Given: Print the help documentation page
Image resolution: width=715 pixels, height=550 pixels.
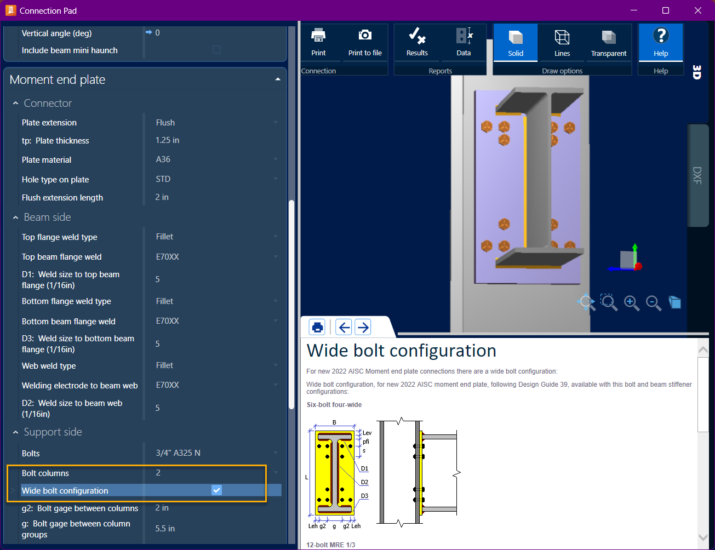Looking at the screenshot, I should coord(317,326).
